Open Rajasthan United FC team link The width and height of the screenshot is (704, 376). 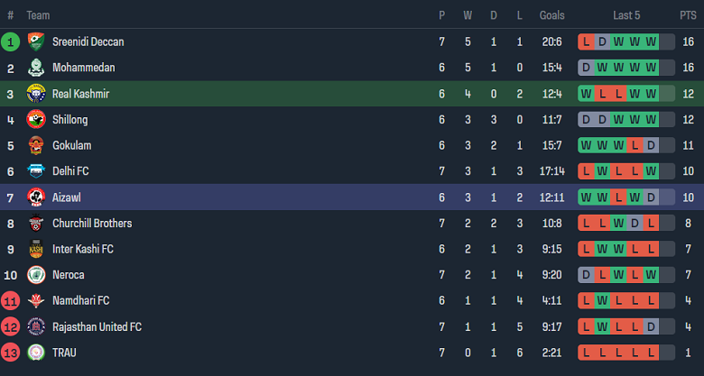(97, 326)
